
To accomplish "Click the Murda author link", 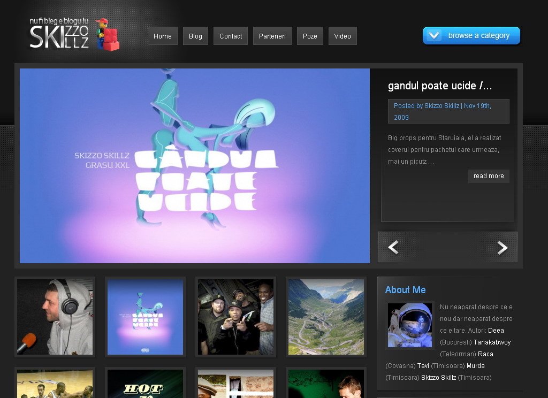I will pyautogui.click(x=475, y=366).
